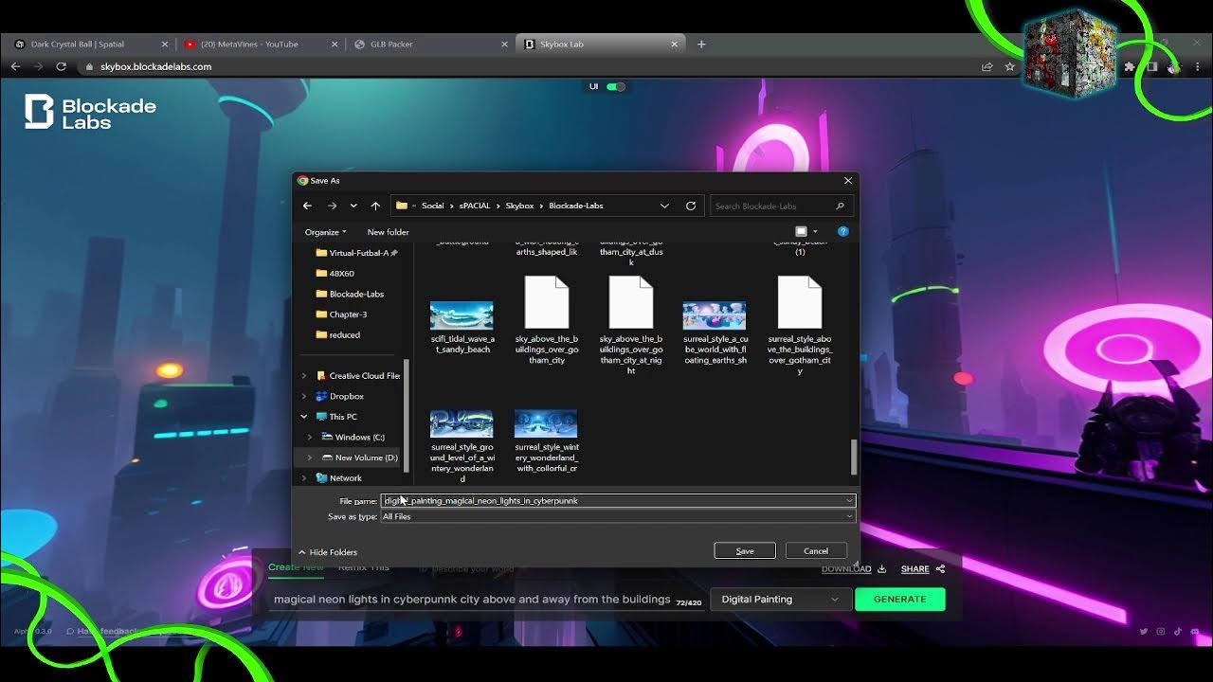Screen dimensions: 1213x682
Task: Expand the New Volume (D:) drive
Action: pos(310,458)
